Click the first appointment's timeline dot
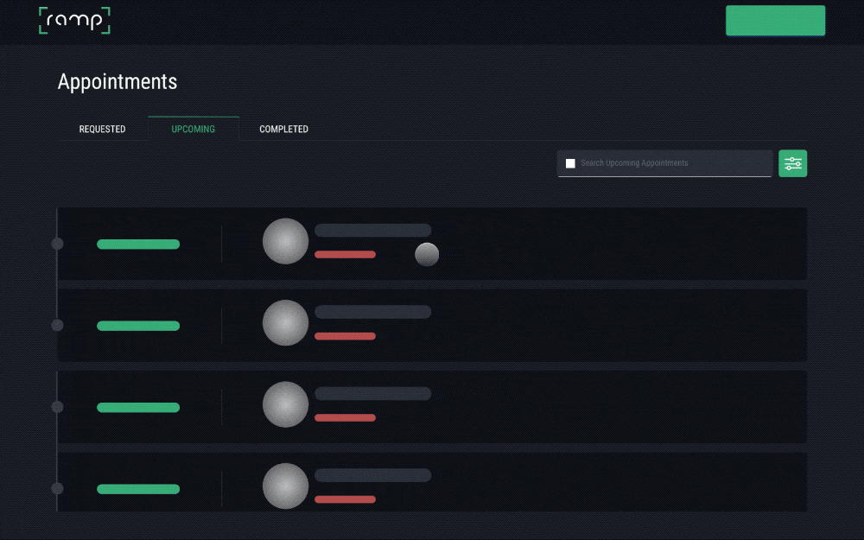Screen dimensions: 864x540 58,244
